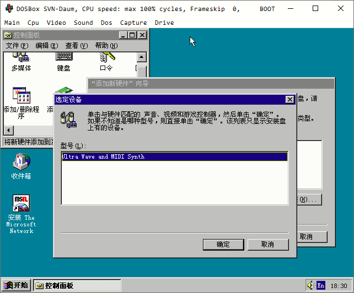Click the 添加新硬件 wizard title bar
The image size is (354, 293).
(211, 84)
